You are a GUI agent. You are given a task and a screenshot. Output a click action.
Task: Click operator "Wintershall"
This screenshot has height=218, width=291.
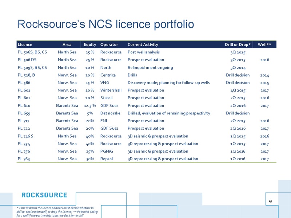pyautogui.click(x=111, y=90)
